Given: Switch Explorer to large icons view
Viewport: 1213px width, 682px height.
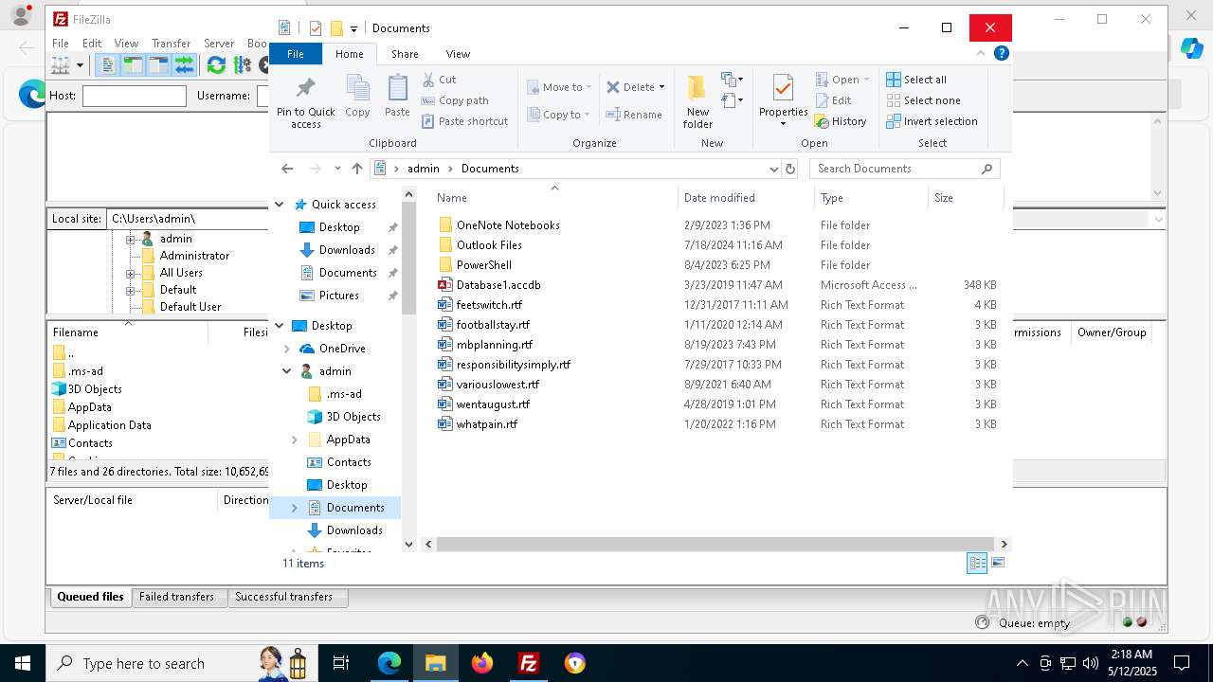Looking at the screenshot, I should pos(997,563).
